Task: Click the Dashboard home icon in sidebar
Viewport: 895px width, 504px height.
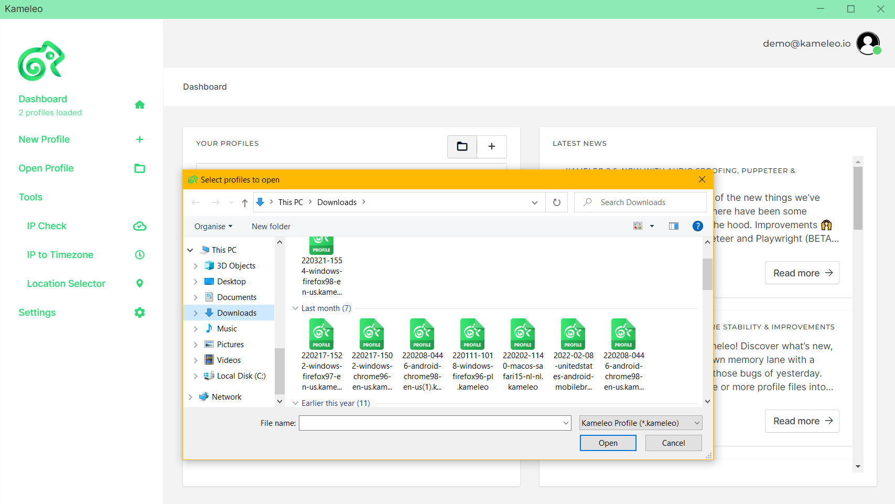Action: (x=139, y=105)
